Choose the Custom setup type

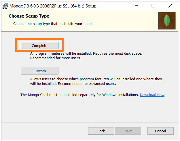[39, 71]
